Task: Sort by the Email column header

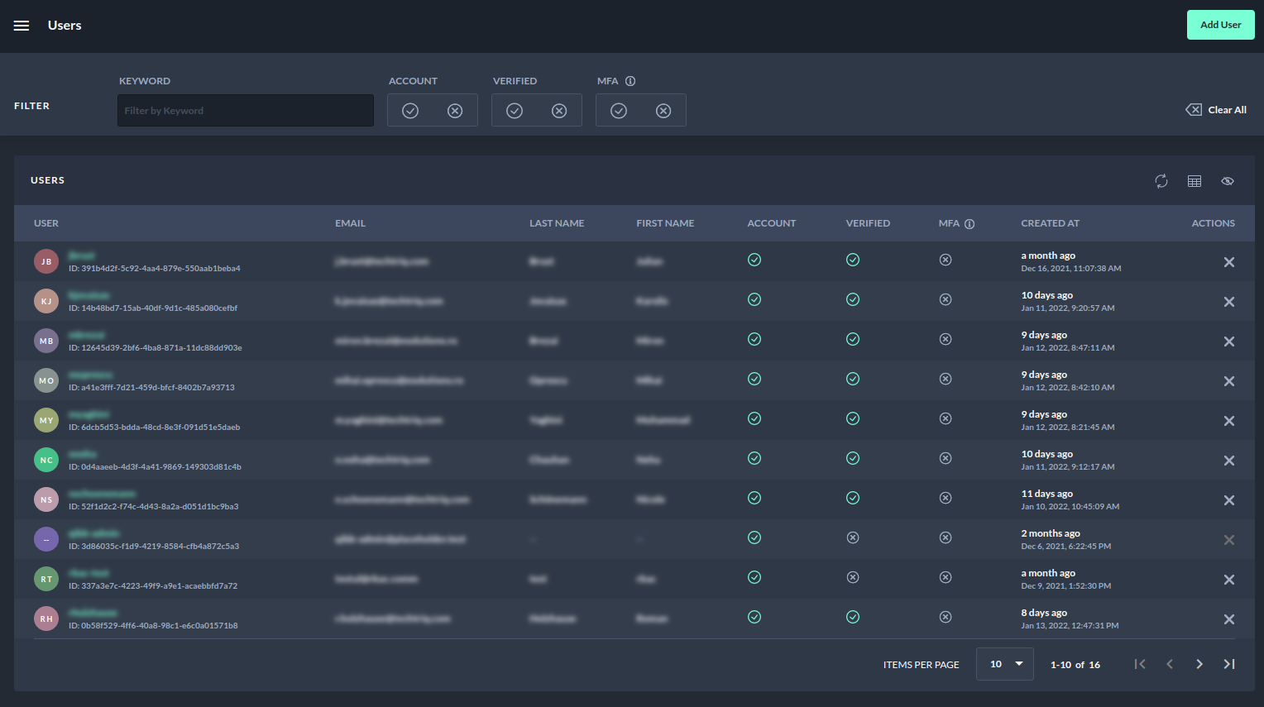Action: coord(350,223)
